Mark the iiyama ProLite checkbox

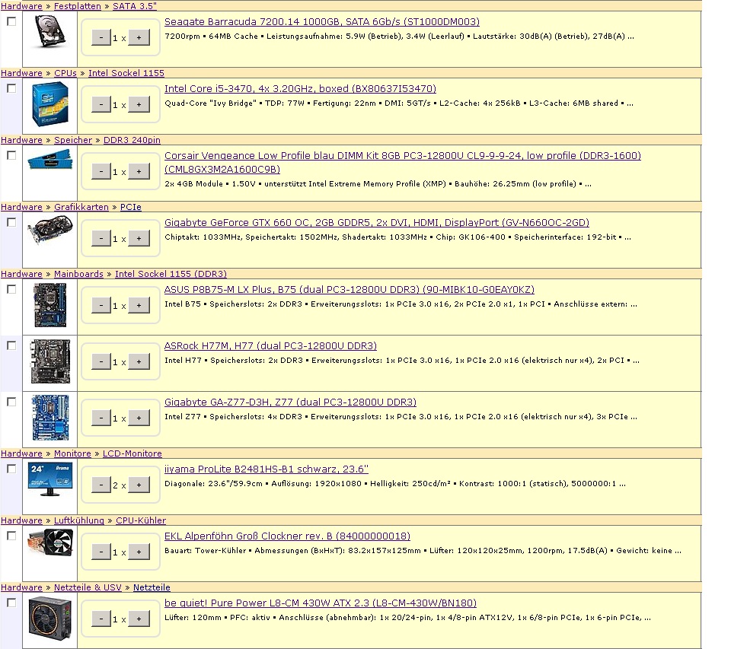coord(11,469)
